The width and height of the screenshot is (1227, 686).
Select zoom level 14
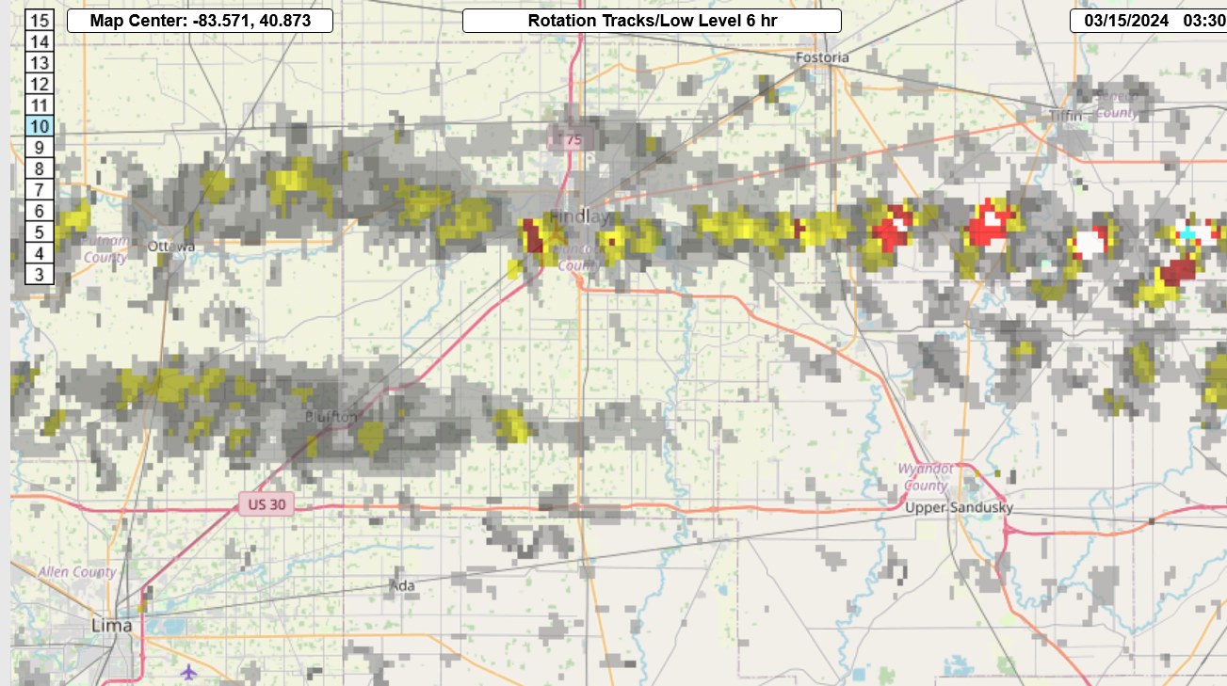click(40, 41)
